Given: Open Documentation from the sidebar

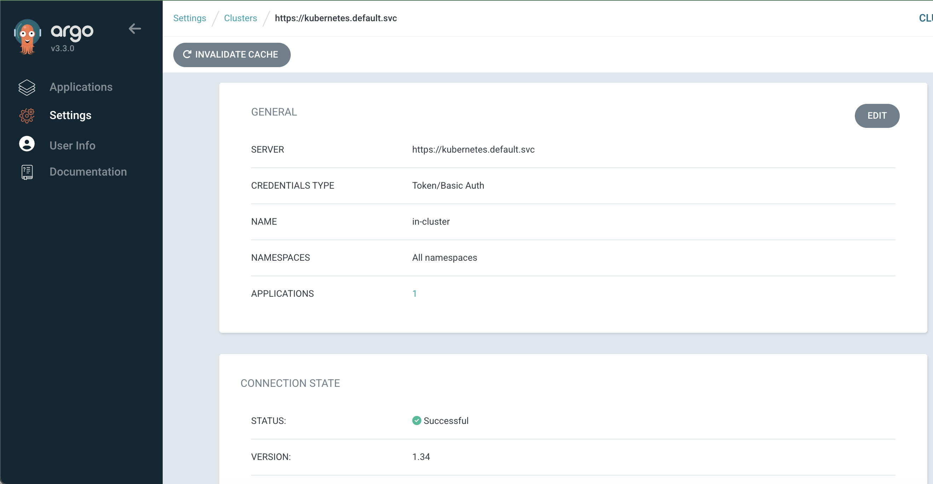Looking at the screenshot, I should [88, 172].
